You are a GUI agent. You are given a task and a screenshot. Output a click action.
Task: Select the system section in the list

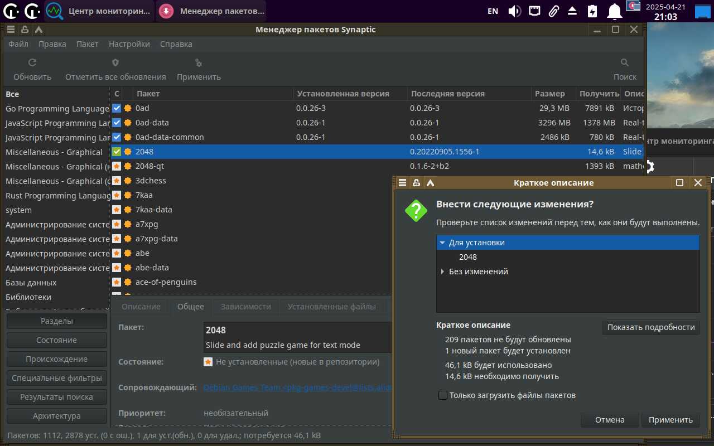[x=57, y=210]
